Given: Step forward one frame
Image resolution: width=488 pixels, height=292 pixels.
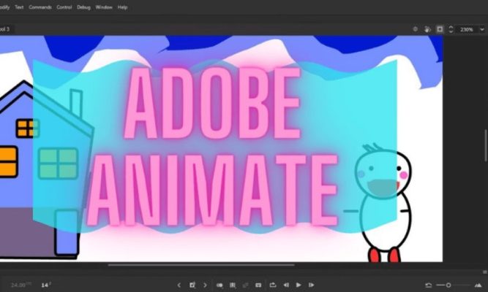Looking at the screenshot, I should (310, 285).
